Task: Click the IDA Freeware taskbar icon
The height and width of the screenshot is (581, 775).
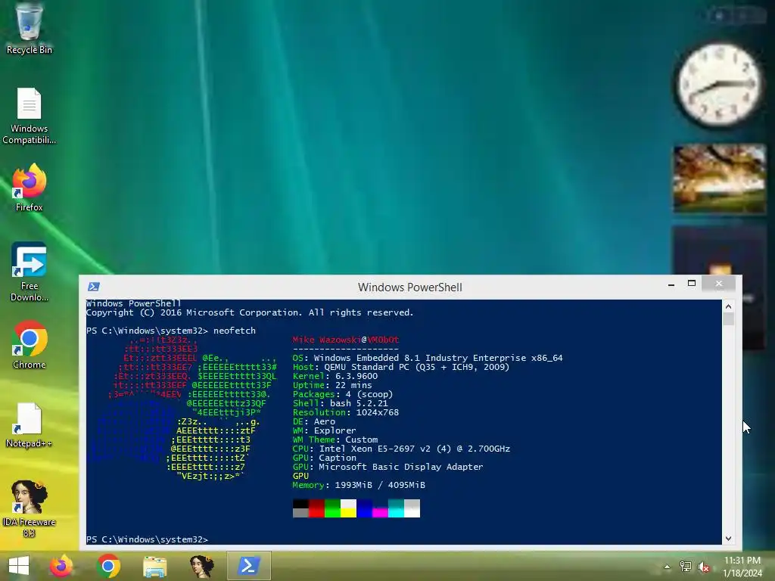Action: coord(201,566)
